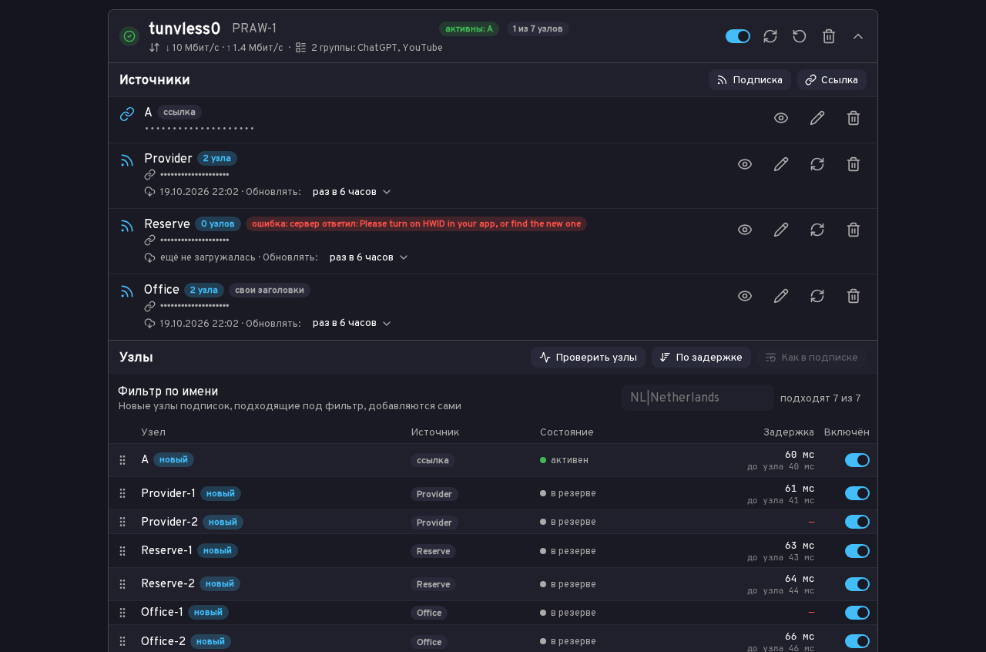Refresh the Provider subscription
Viewport: 986px width, 652px height.
click(817, 164)
